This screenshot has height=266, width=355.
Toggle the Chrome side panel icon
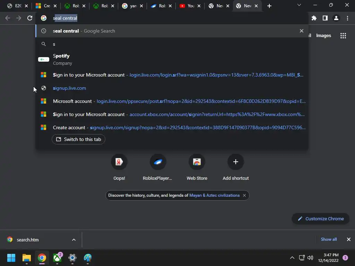(325, 18)
